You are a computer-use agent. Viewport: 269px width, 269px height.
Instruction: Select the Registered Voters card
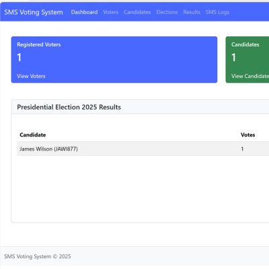pos(114,60)
